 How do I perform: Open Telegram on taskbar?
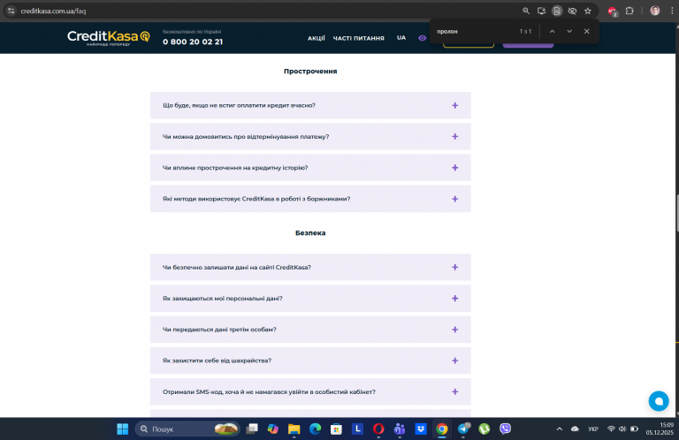click(x=463, y=429)
